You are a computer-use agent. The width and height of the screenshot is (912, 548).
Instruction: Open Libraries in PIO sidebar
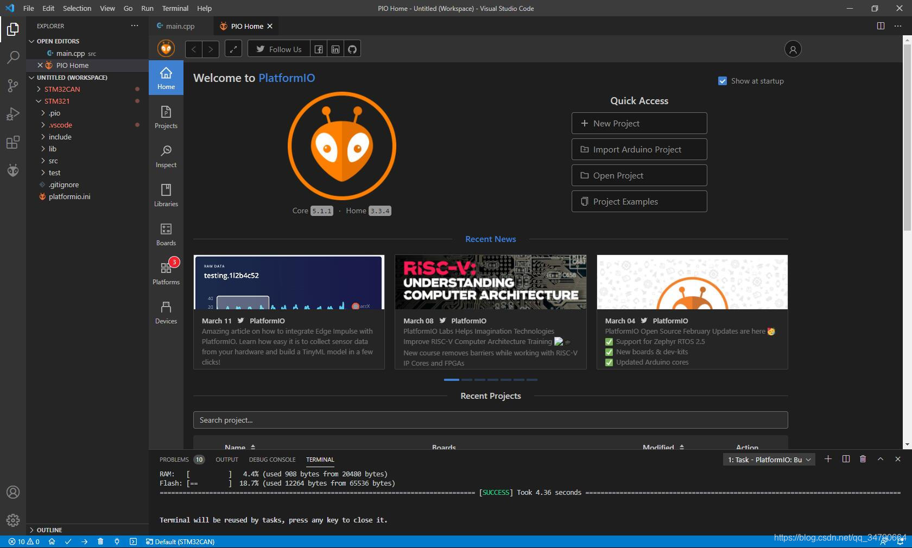tap(166, 195)
